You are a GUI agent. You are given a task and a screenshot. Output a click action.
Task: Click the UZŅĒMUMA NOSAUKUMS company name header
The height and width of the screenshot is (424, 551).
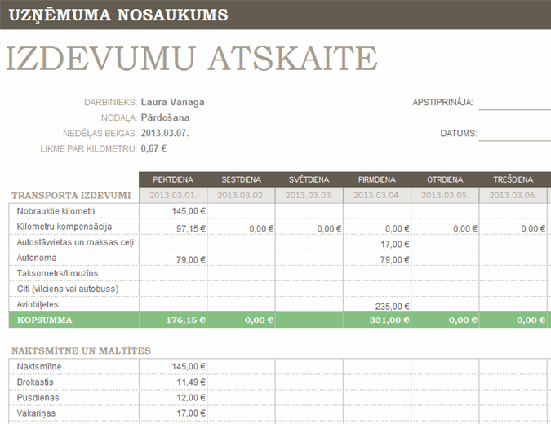pos(118,15)
